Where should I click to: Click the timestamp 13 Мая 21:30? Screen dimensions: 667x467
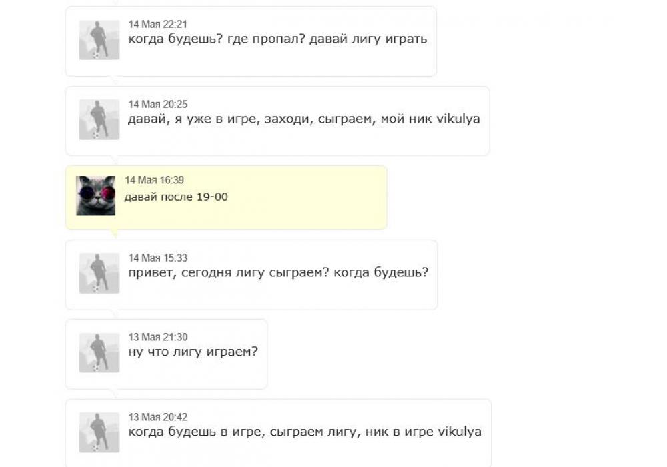pos(158,337)
